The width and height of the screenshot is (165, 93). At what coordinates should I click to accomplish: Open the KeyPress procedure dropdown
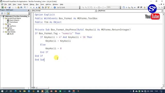[x=162, y=11]
